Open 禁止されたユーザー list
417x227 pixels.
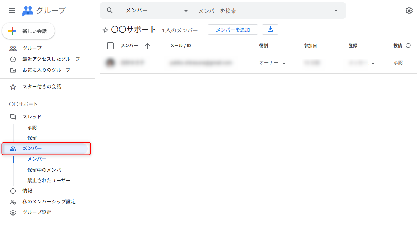[49, 181]
